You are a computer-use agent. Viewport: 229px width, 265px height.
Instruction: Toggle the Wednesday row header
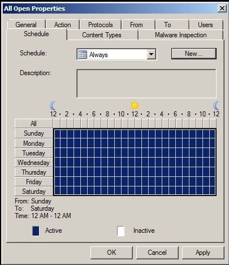point(34,163)
